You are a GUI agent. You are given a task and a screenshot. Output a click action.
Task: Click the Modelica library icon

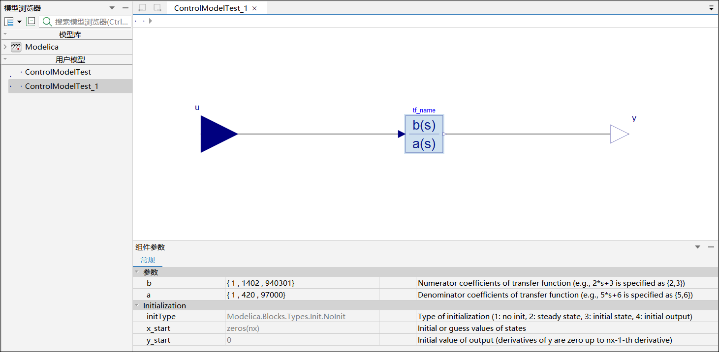16,47
